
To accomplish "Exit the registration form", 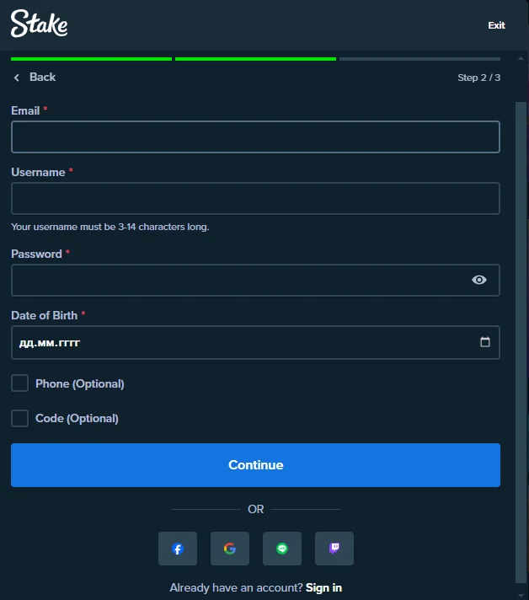I will 496,25.
